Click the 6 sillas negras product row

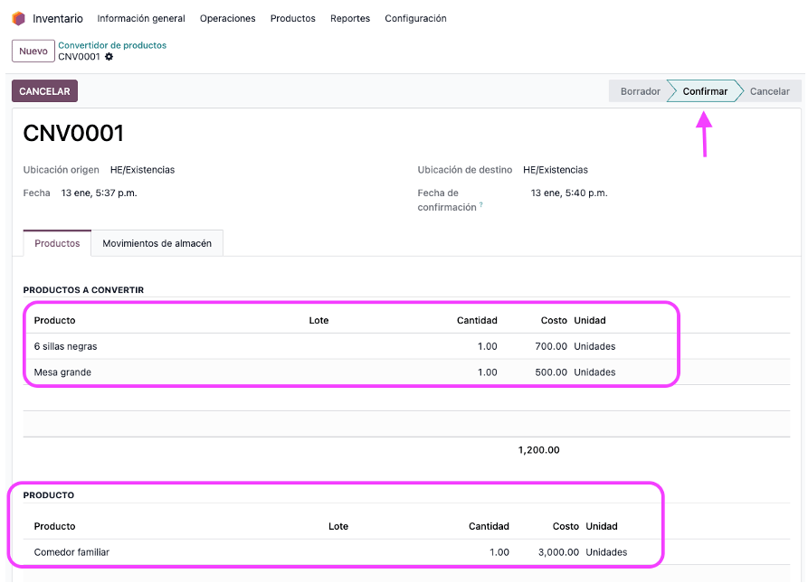point(65,346)
